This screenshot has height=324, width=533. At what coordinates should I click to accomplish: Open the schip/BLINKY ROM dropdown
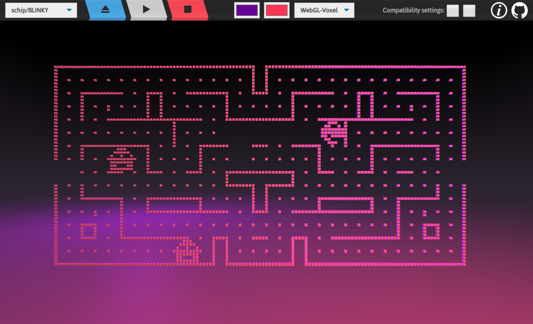(x=41, y=10)
